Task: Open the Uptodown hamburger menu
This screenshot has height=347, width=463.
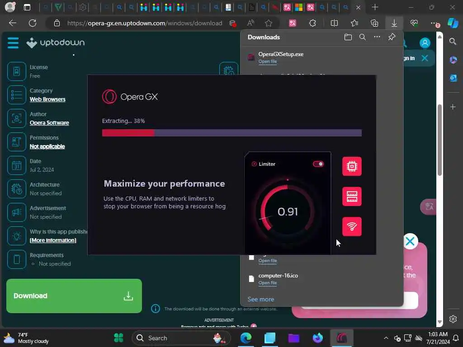Action: (x=13, y=43)
